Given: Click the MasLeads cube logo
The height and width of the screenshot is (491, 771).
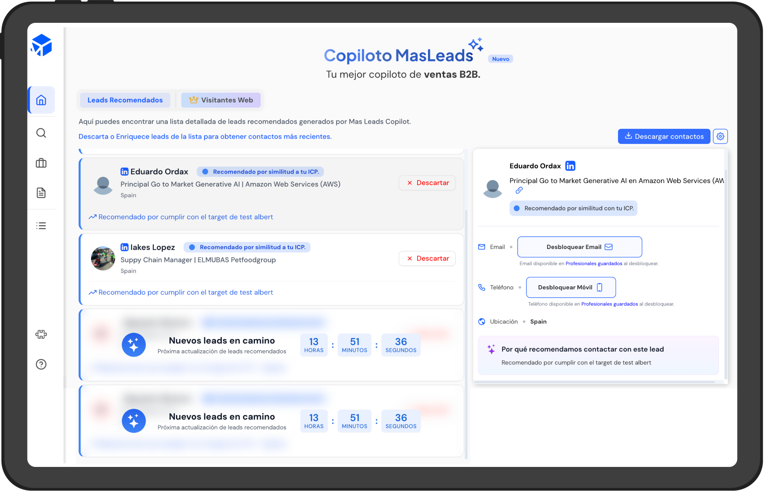Looking at the screenshot, I should pos(41,45).
